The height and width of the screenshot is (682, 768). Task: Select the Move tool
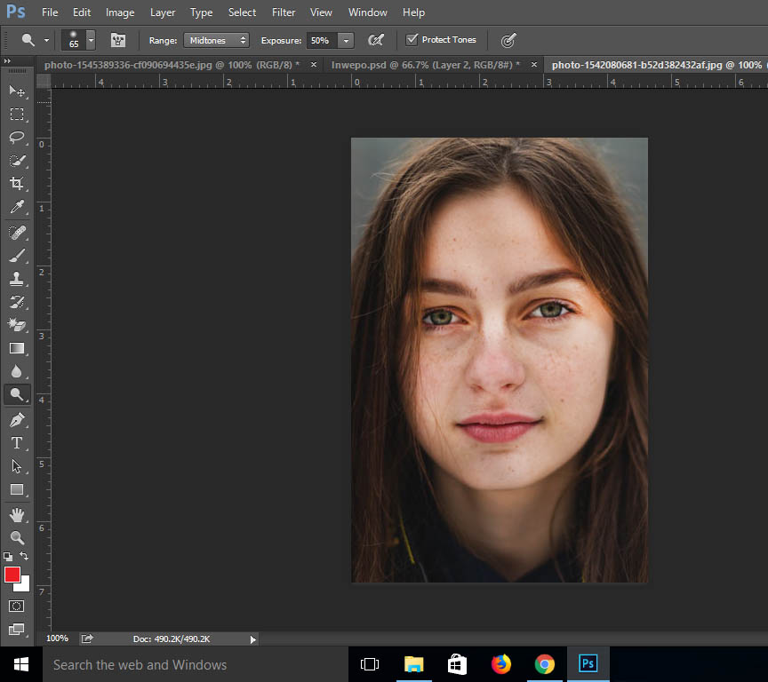click(17, 91)
